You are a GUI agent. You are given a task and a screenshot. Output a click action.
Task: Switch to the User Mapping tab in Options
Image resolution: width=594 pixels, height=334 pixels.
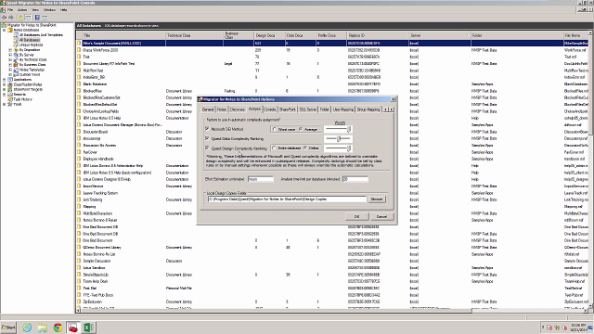pos(343,109)
